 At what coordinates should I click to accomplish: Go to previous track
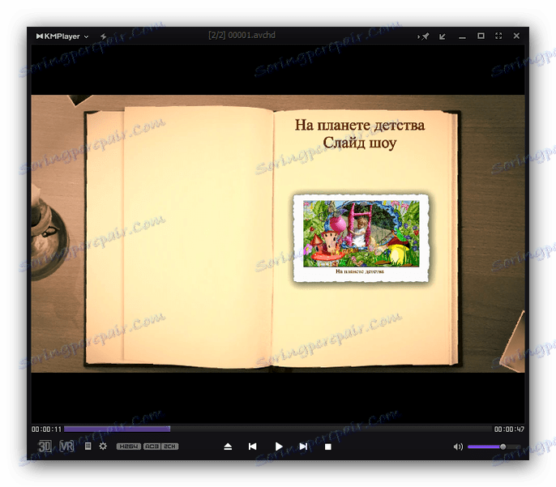(x=253, y=446)
